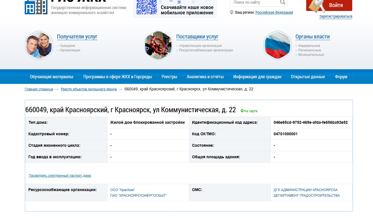Open the Получатели услуг heading link
Image resolution: width=373 pixels, height=218 pixels.
[x=77, y=37]
